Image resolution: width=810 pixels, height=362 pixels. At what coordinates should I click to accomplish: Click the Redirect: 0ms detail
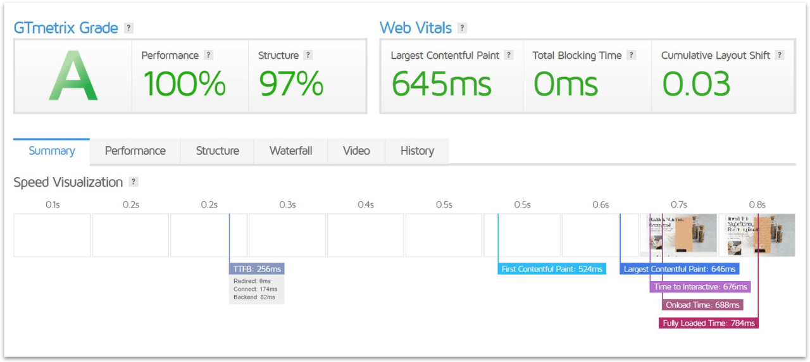(x=252, y=281)
